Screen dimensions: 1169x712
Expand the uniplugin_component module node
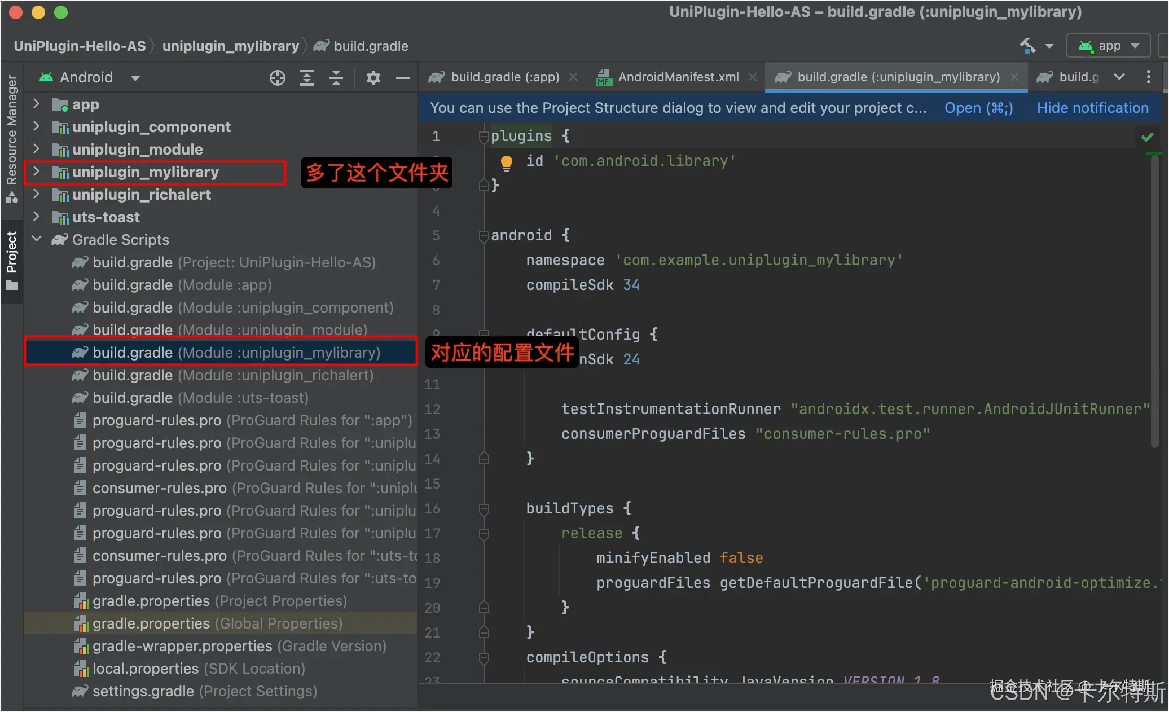36,126
